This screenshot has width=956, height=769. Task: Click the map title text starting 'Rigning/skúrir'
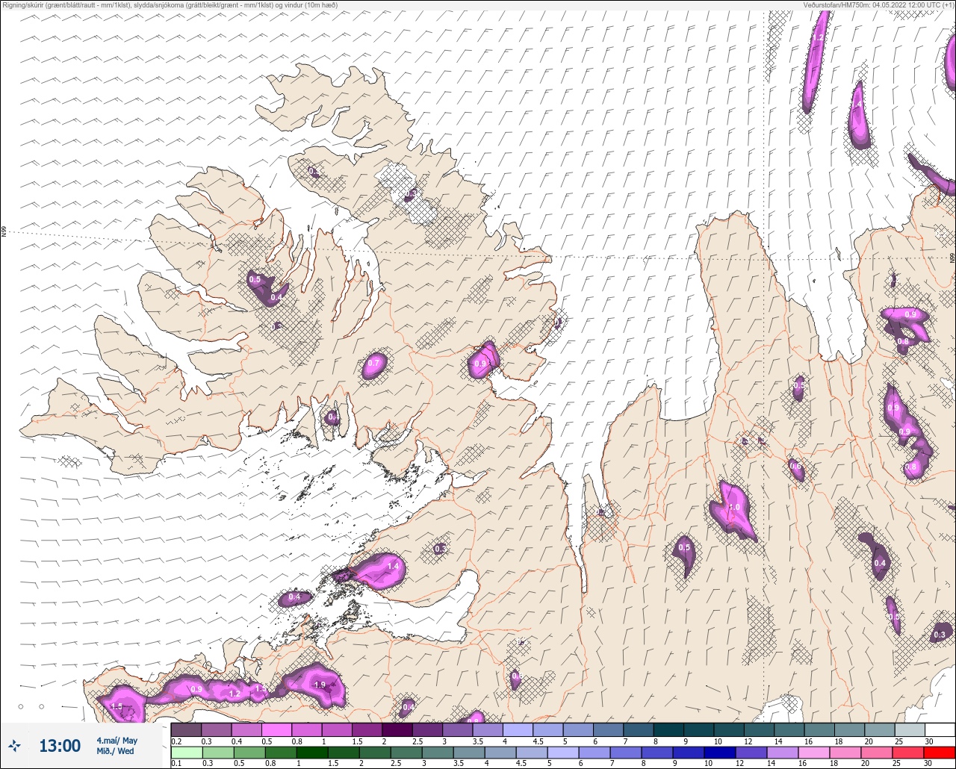[170, 5]
